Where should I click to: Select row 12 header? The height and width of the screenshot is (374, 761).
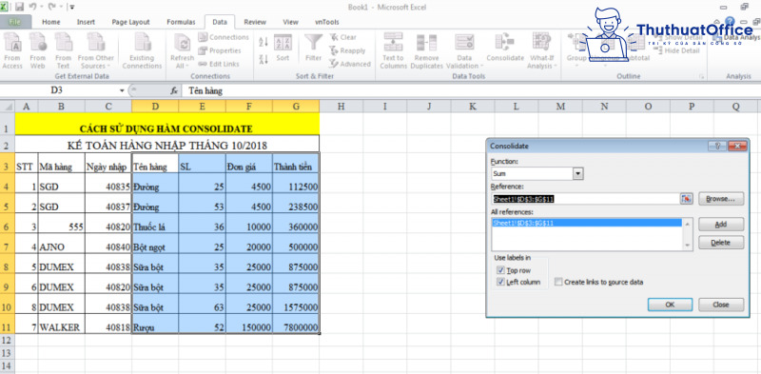coord(7,339)
